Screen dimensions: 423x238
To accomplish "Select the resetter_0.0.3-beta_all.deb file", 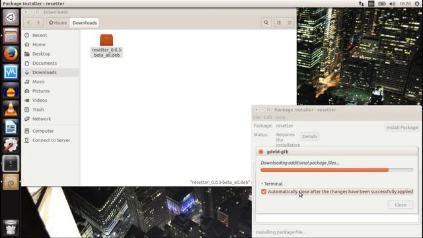I will [106, 46].
